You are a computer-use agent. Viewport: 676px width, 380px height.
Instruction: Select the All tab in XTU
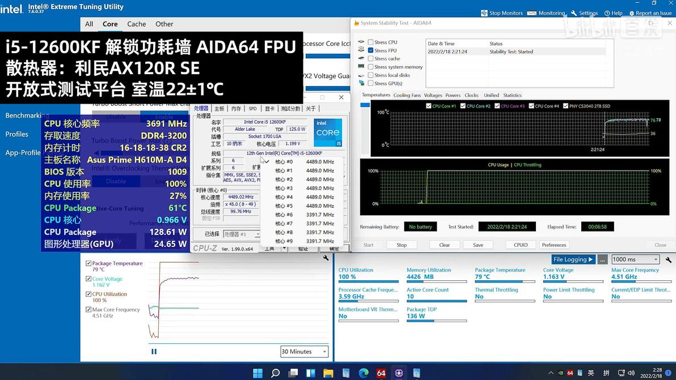pyautogui.click(x=89, y=24)
